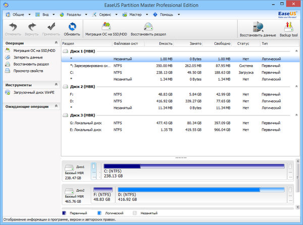Collapse the Диск 3 (MBR) group
The height and width of the screenshot is (225, 303).
296,115
